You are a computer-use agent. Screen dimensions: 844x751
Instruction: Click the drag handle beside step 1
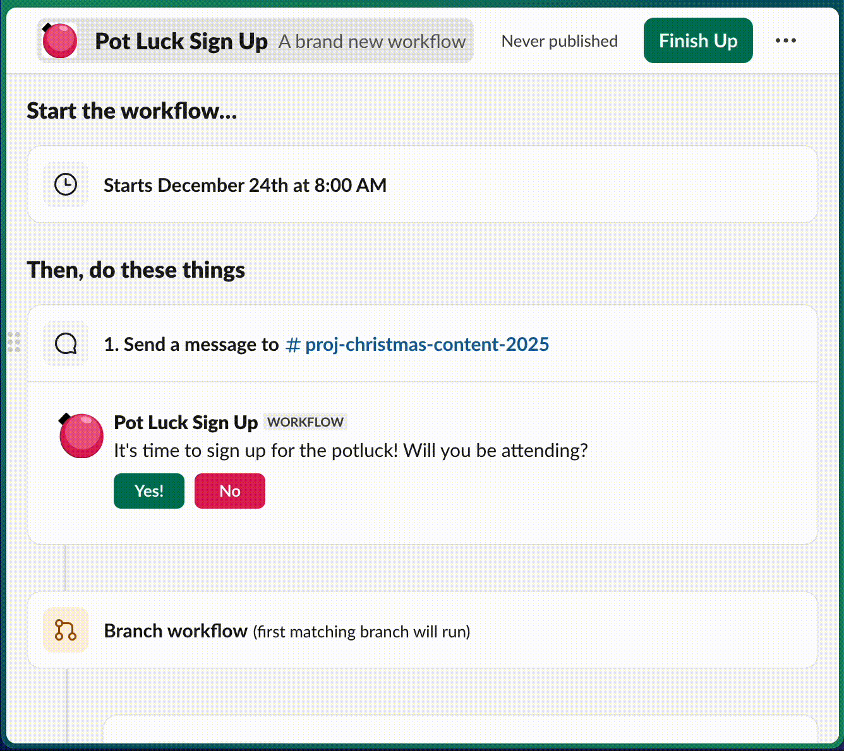(x=14, y=342)
